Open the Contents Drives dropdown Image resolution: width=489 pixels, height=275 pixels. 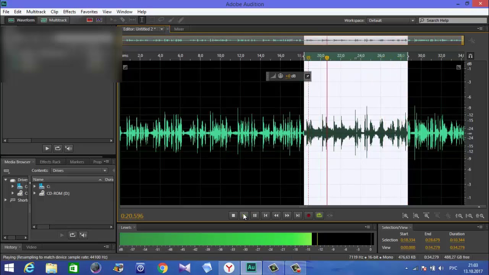click(x=79, y=171)
